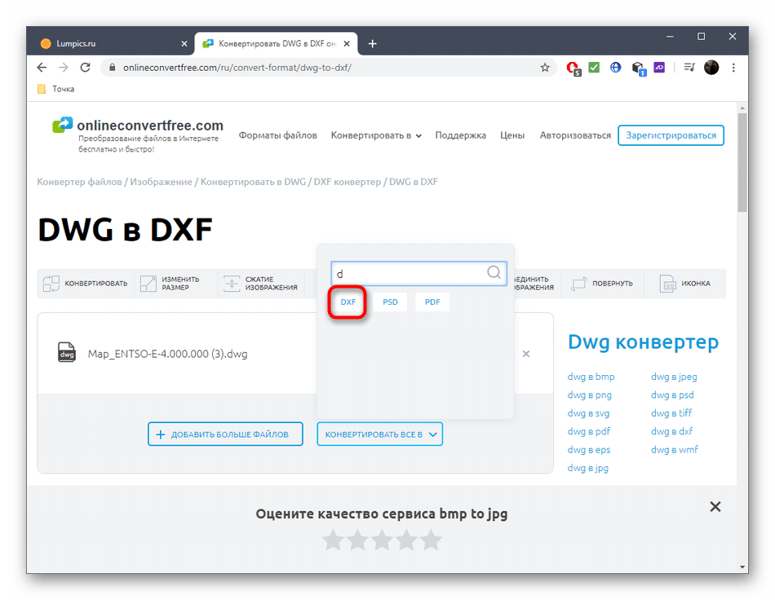
Task: Click the browser forward arrow
Action: click(64, 68)
